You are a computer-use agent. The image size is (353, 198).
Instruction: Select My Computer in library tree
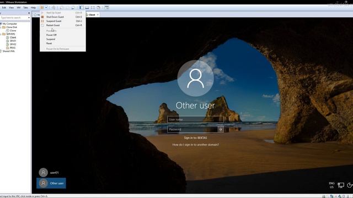tap(10, 24)
